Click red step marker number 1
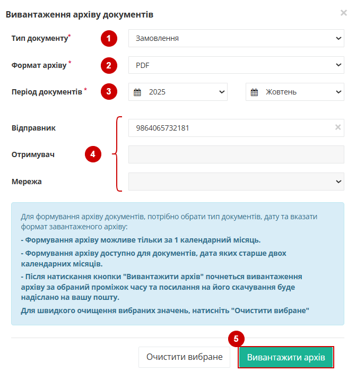The image size is (356, 388). coord(109,38)
